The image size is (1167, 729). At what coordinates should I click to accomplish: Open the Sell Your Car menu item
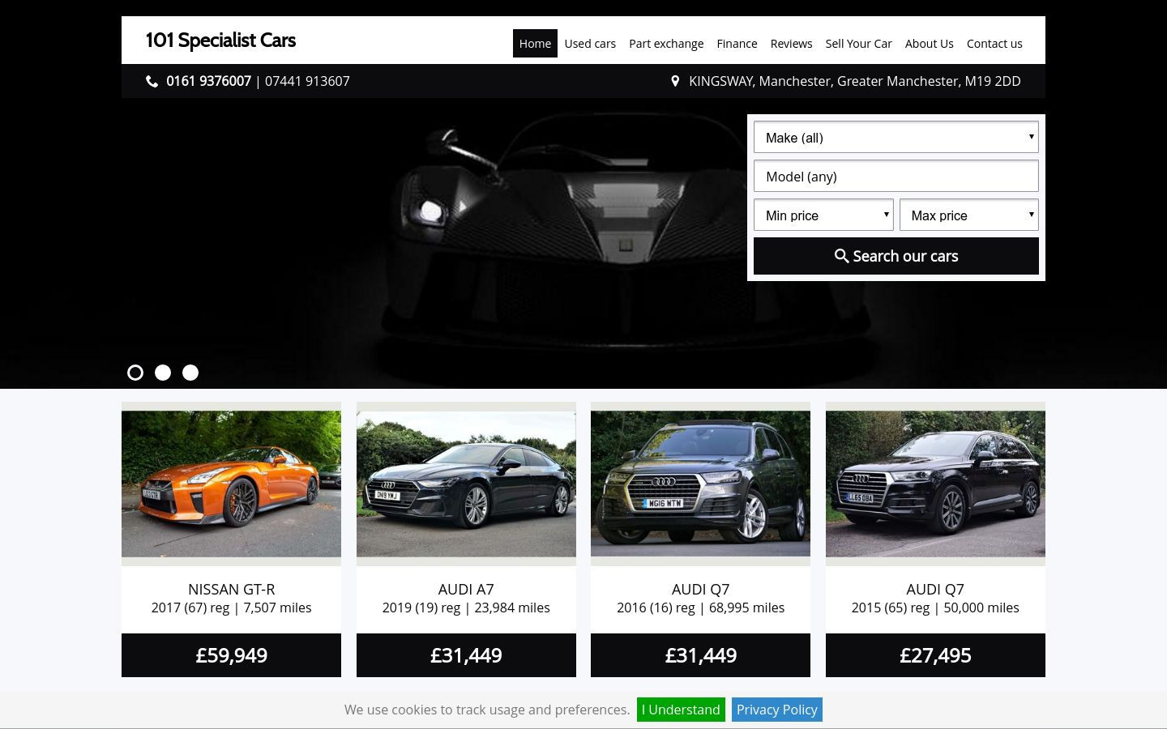click(858, 44)
